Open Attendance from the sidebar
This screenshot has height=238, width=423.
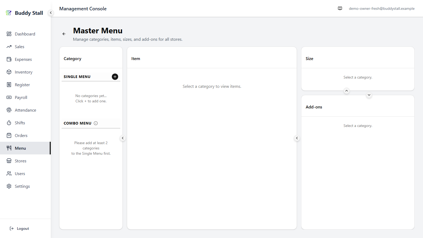pyautogui.click(x=25, y=110)
